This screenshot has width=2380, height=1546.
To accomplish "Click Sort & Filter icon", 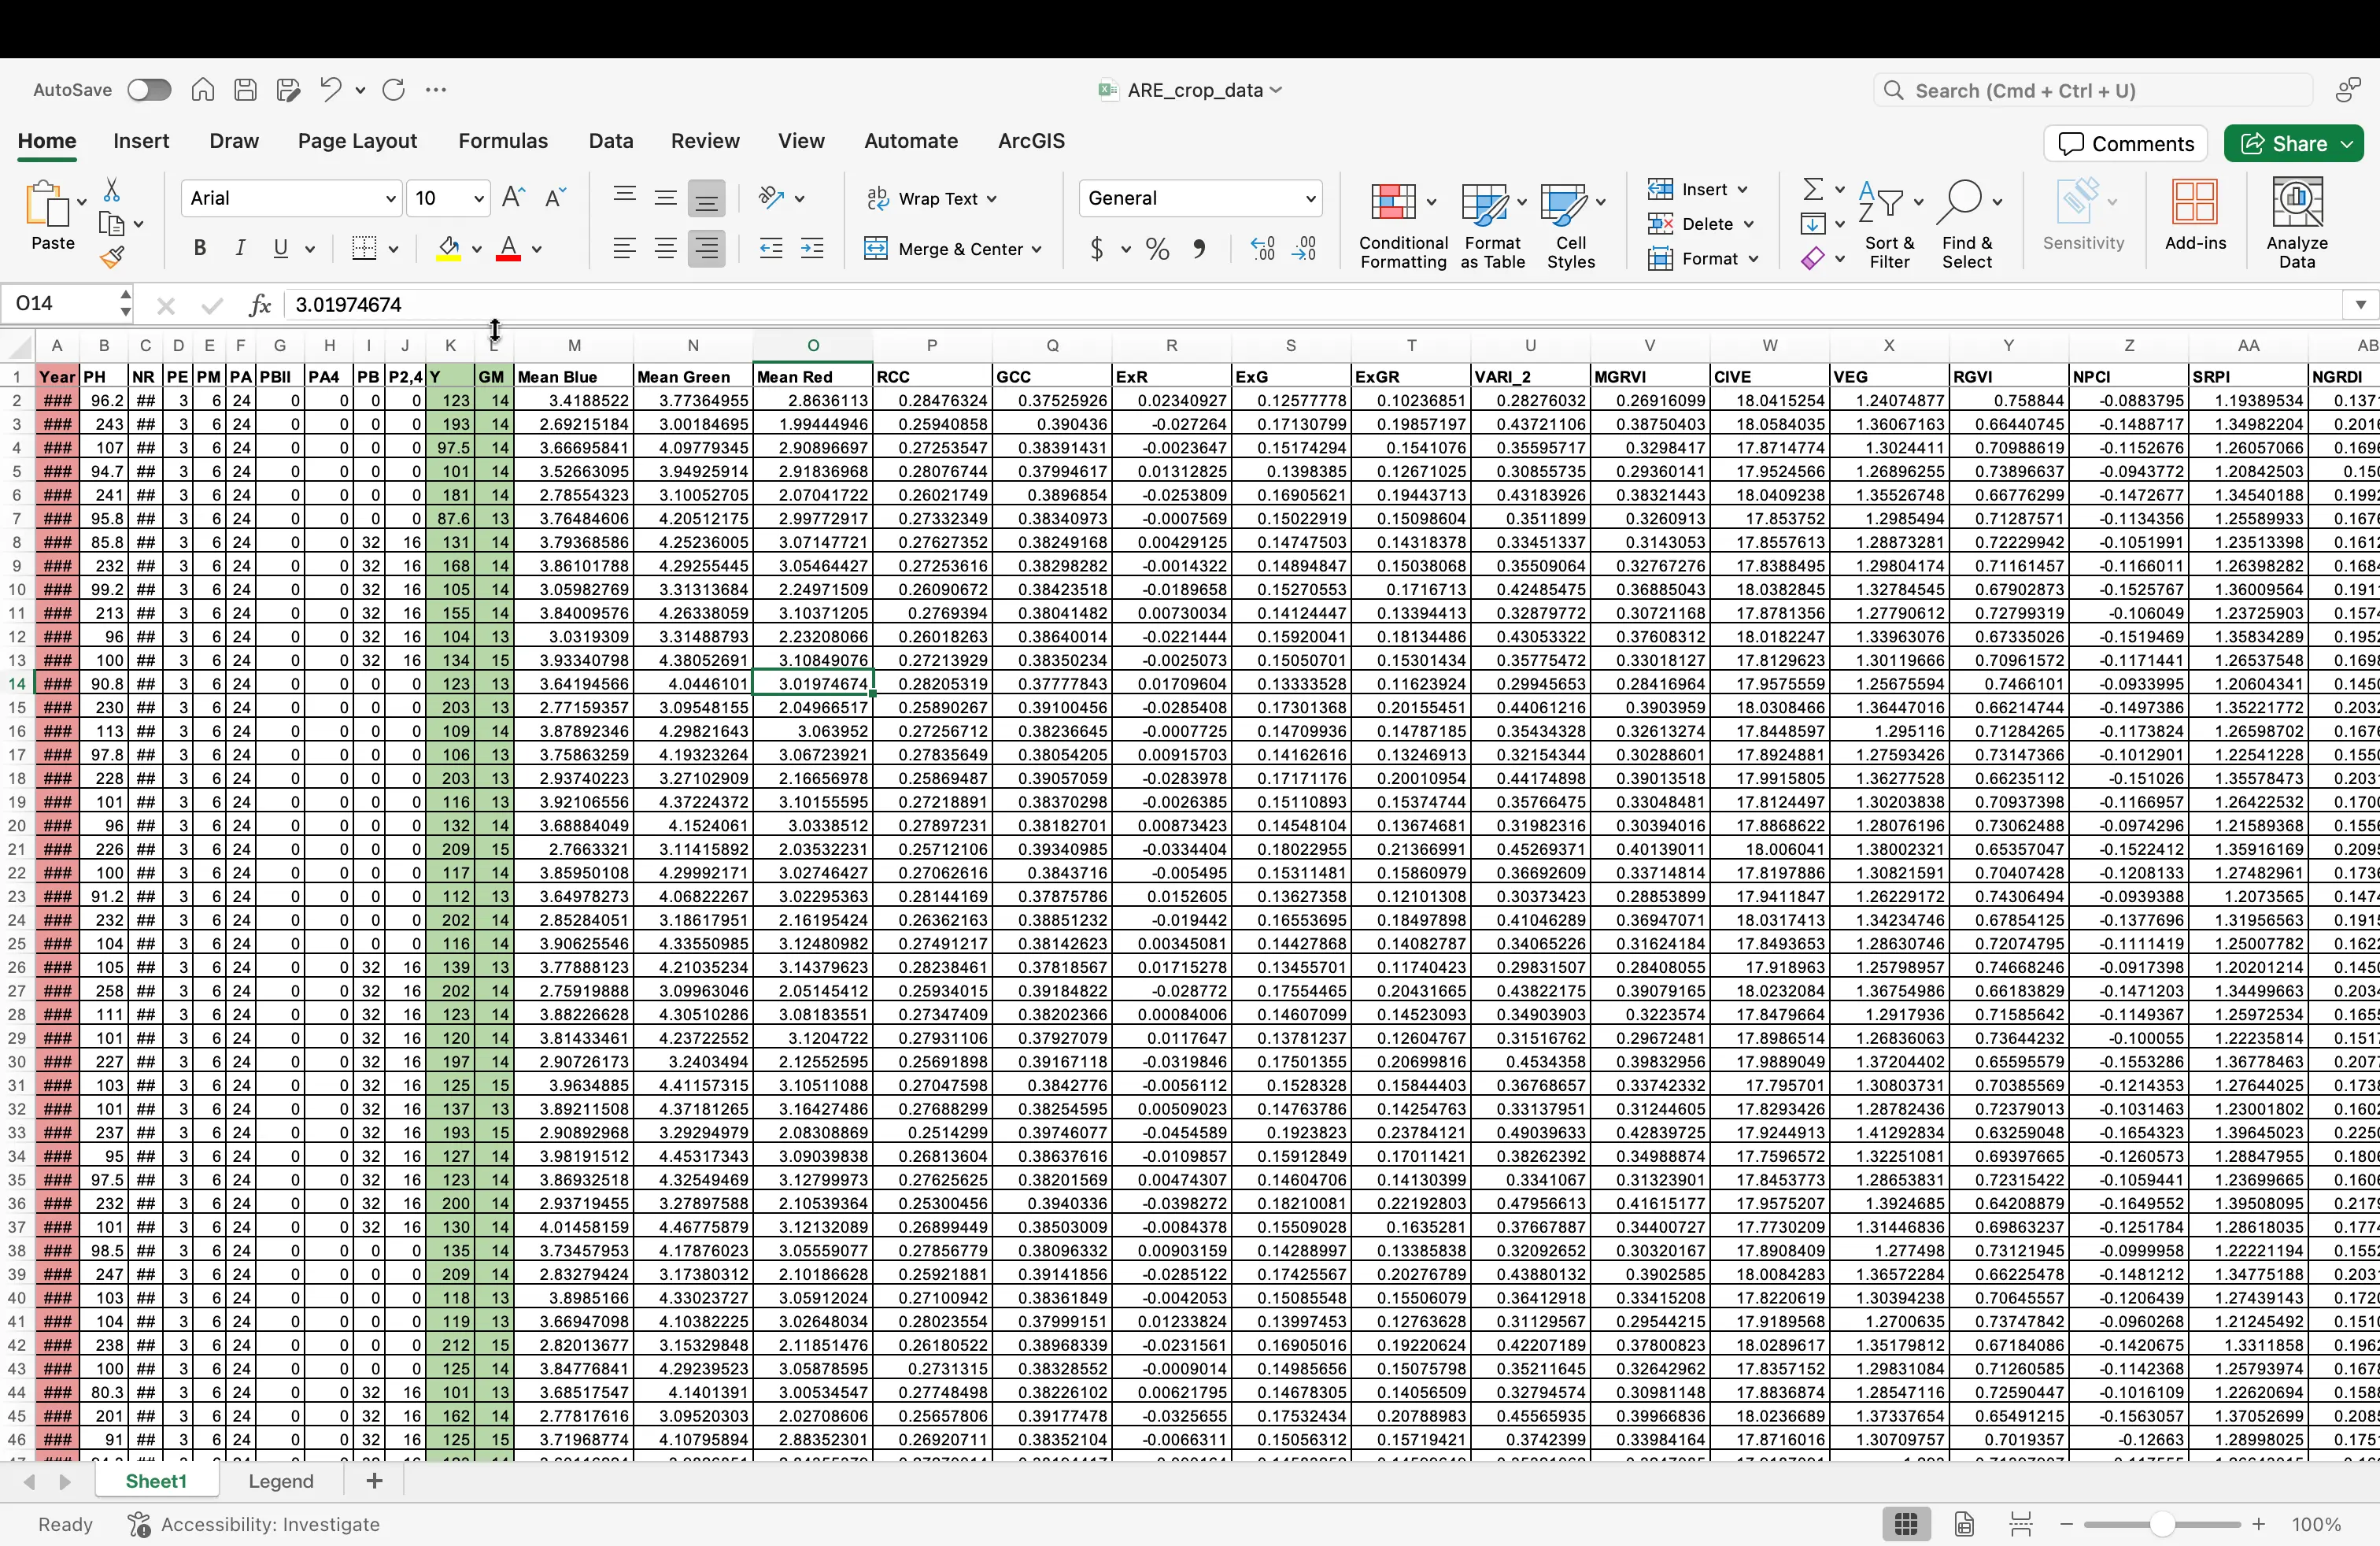I will (x=1888, y=225).
